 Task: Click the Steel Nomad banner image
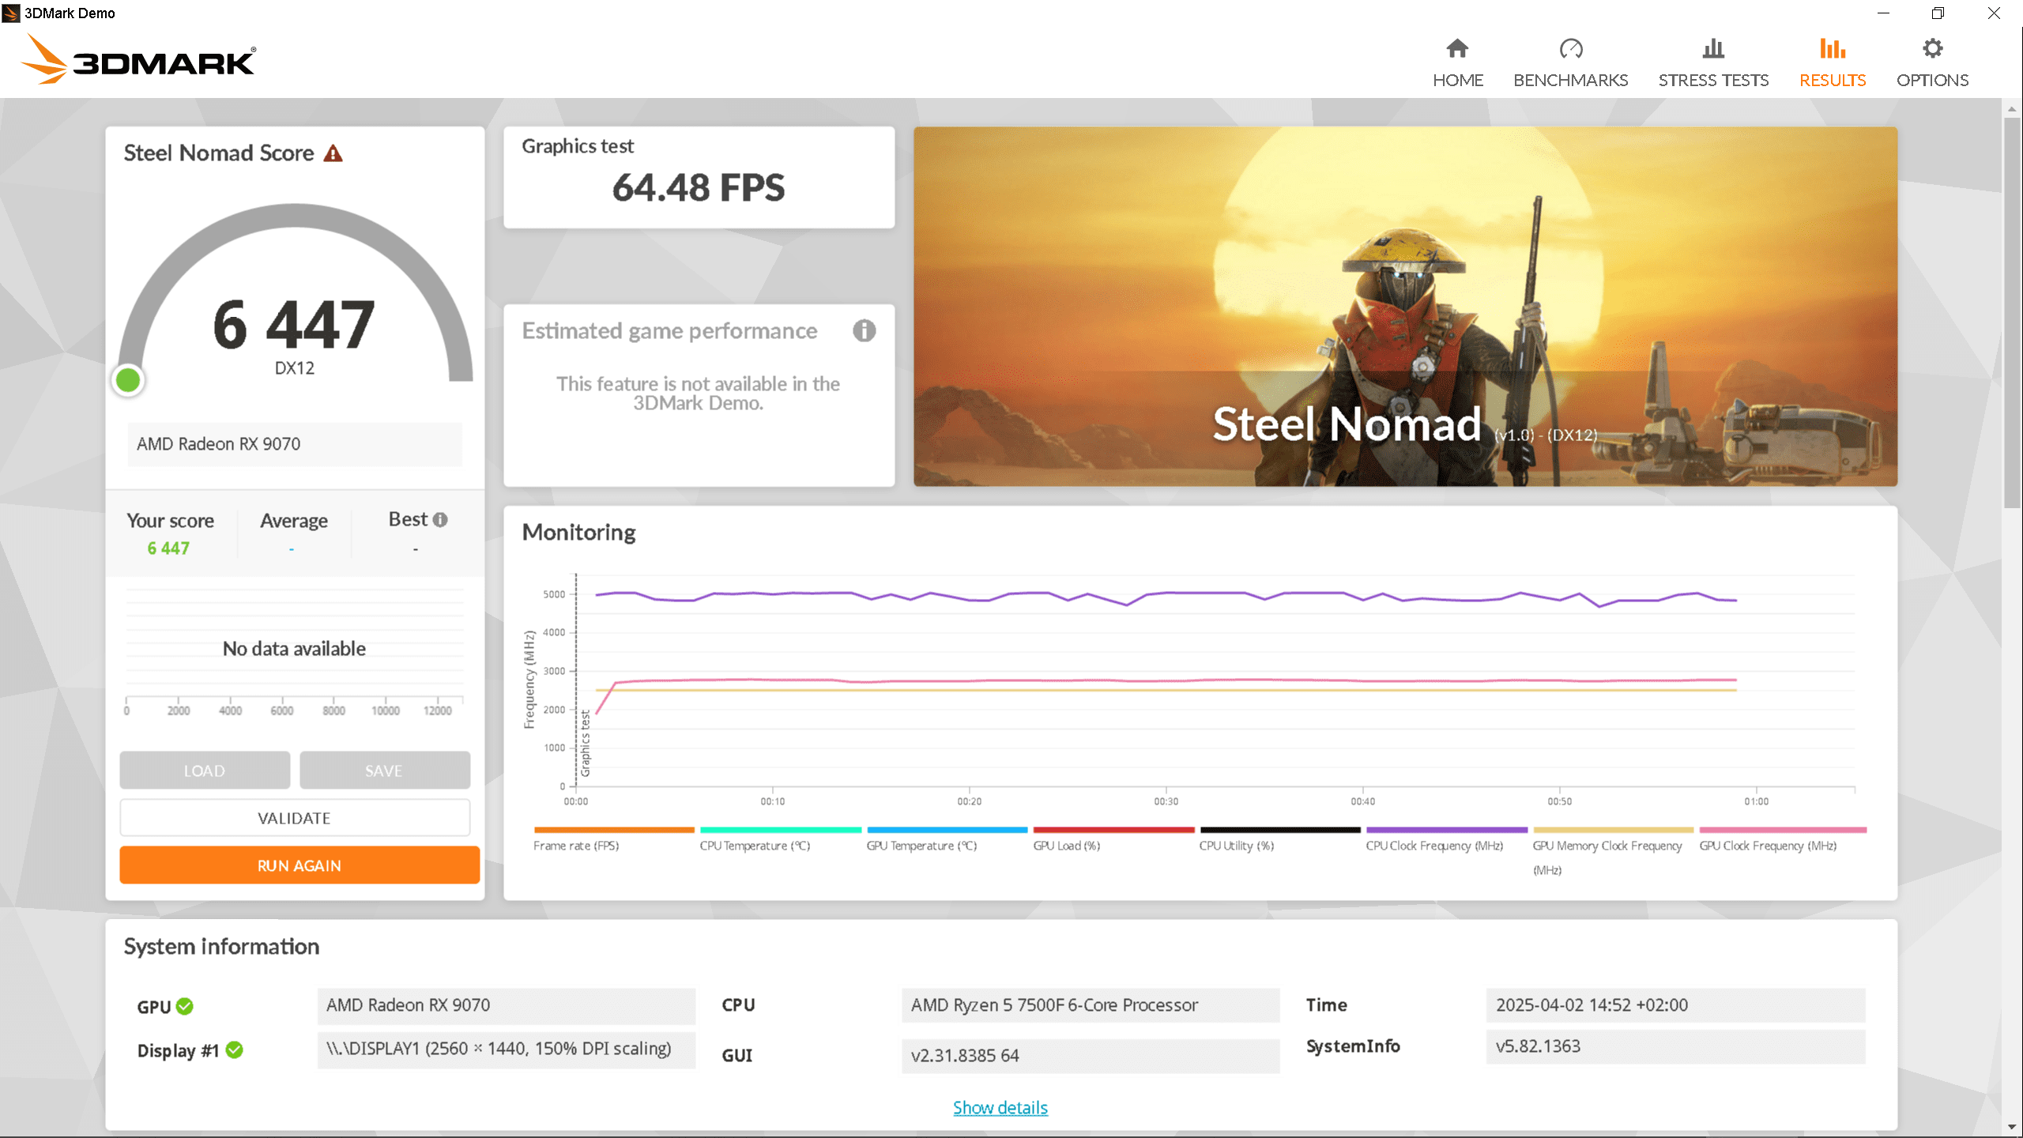click(x=1404, y=306)
